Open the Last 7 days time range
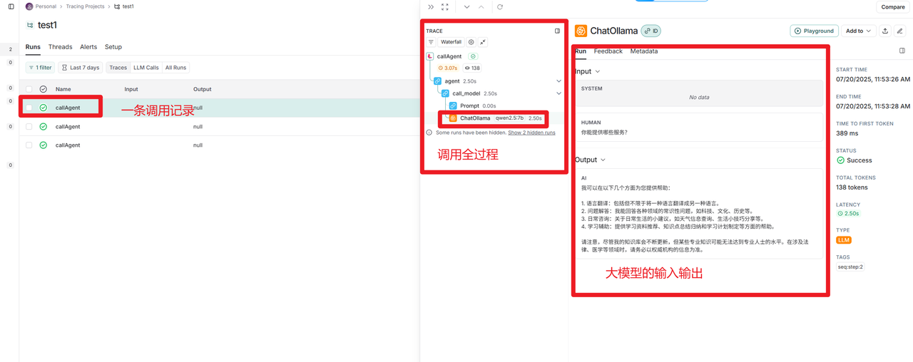913x362 pixels. point(81,68)
